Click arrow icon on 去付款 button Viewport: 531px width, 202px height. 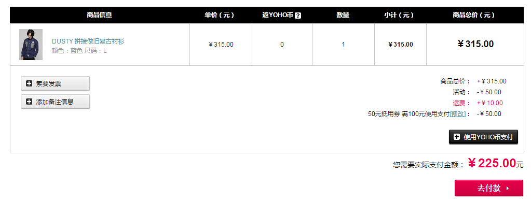point(507,189)
